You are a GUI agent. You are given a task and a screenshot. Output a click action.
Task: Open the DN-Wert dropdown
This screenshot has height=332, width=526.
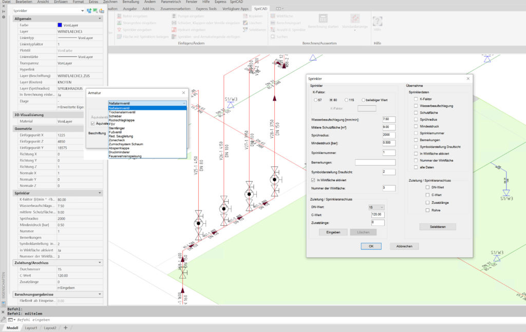pos(377,207)
